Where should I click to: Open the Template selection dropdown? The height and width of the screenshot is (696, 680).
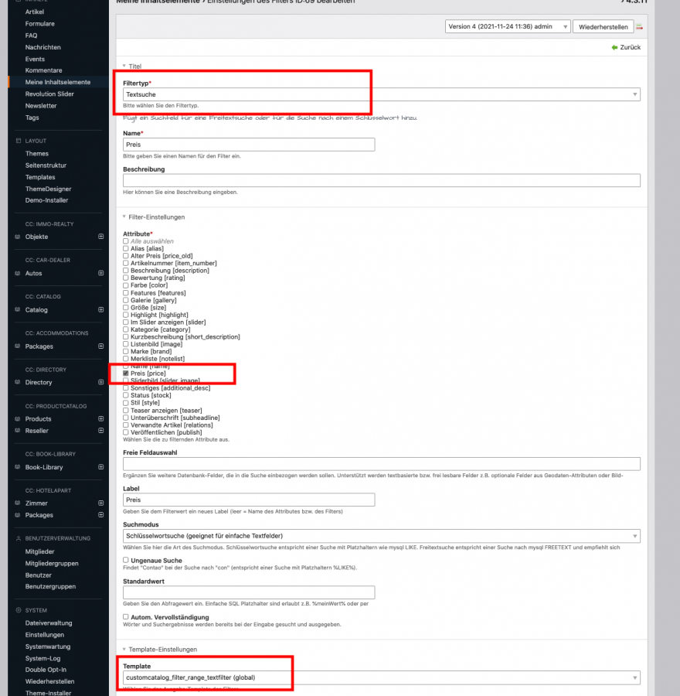[x=381, y=677]
